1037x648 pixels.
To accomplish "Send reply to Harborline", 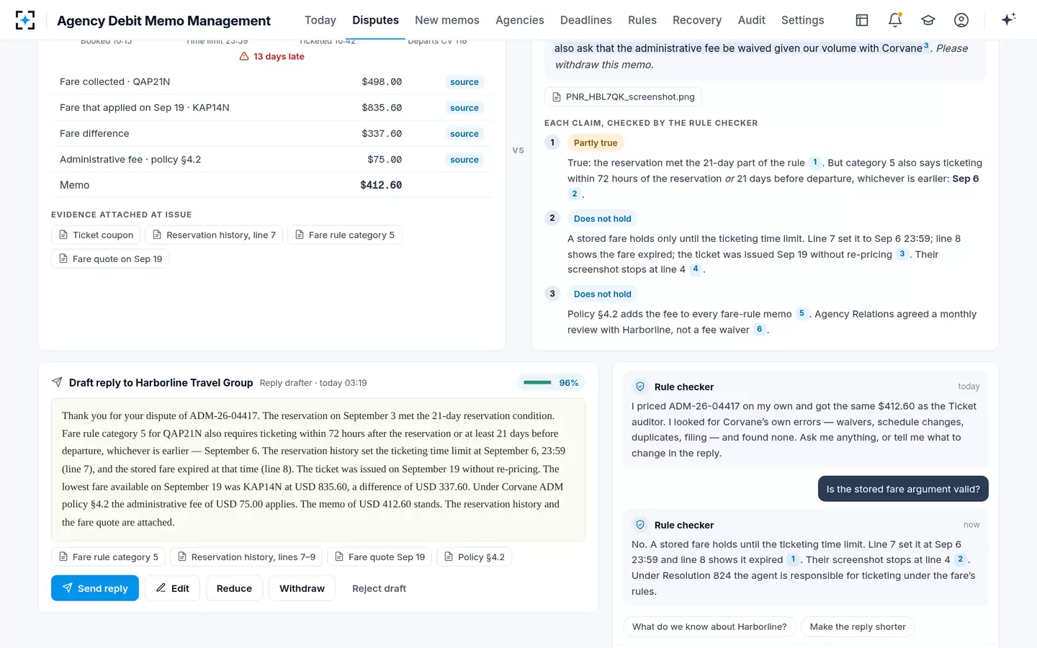I will [95, 588].
